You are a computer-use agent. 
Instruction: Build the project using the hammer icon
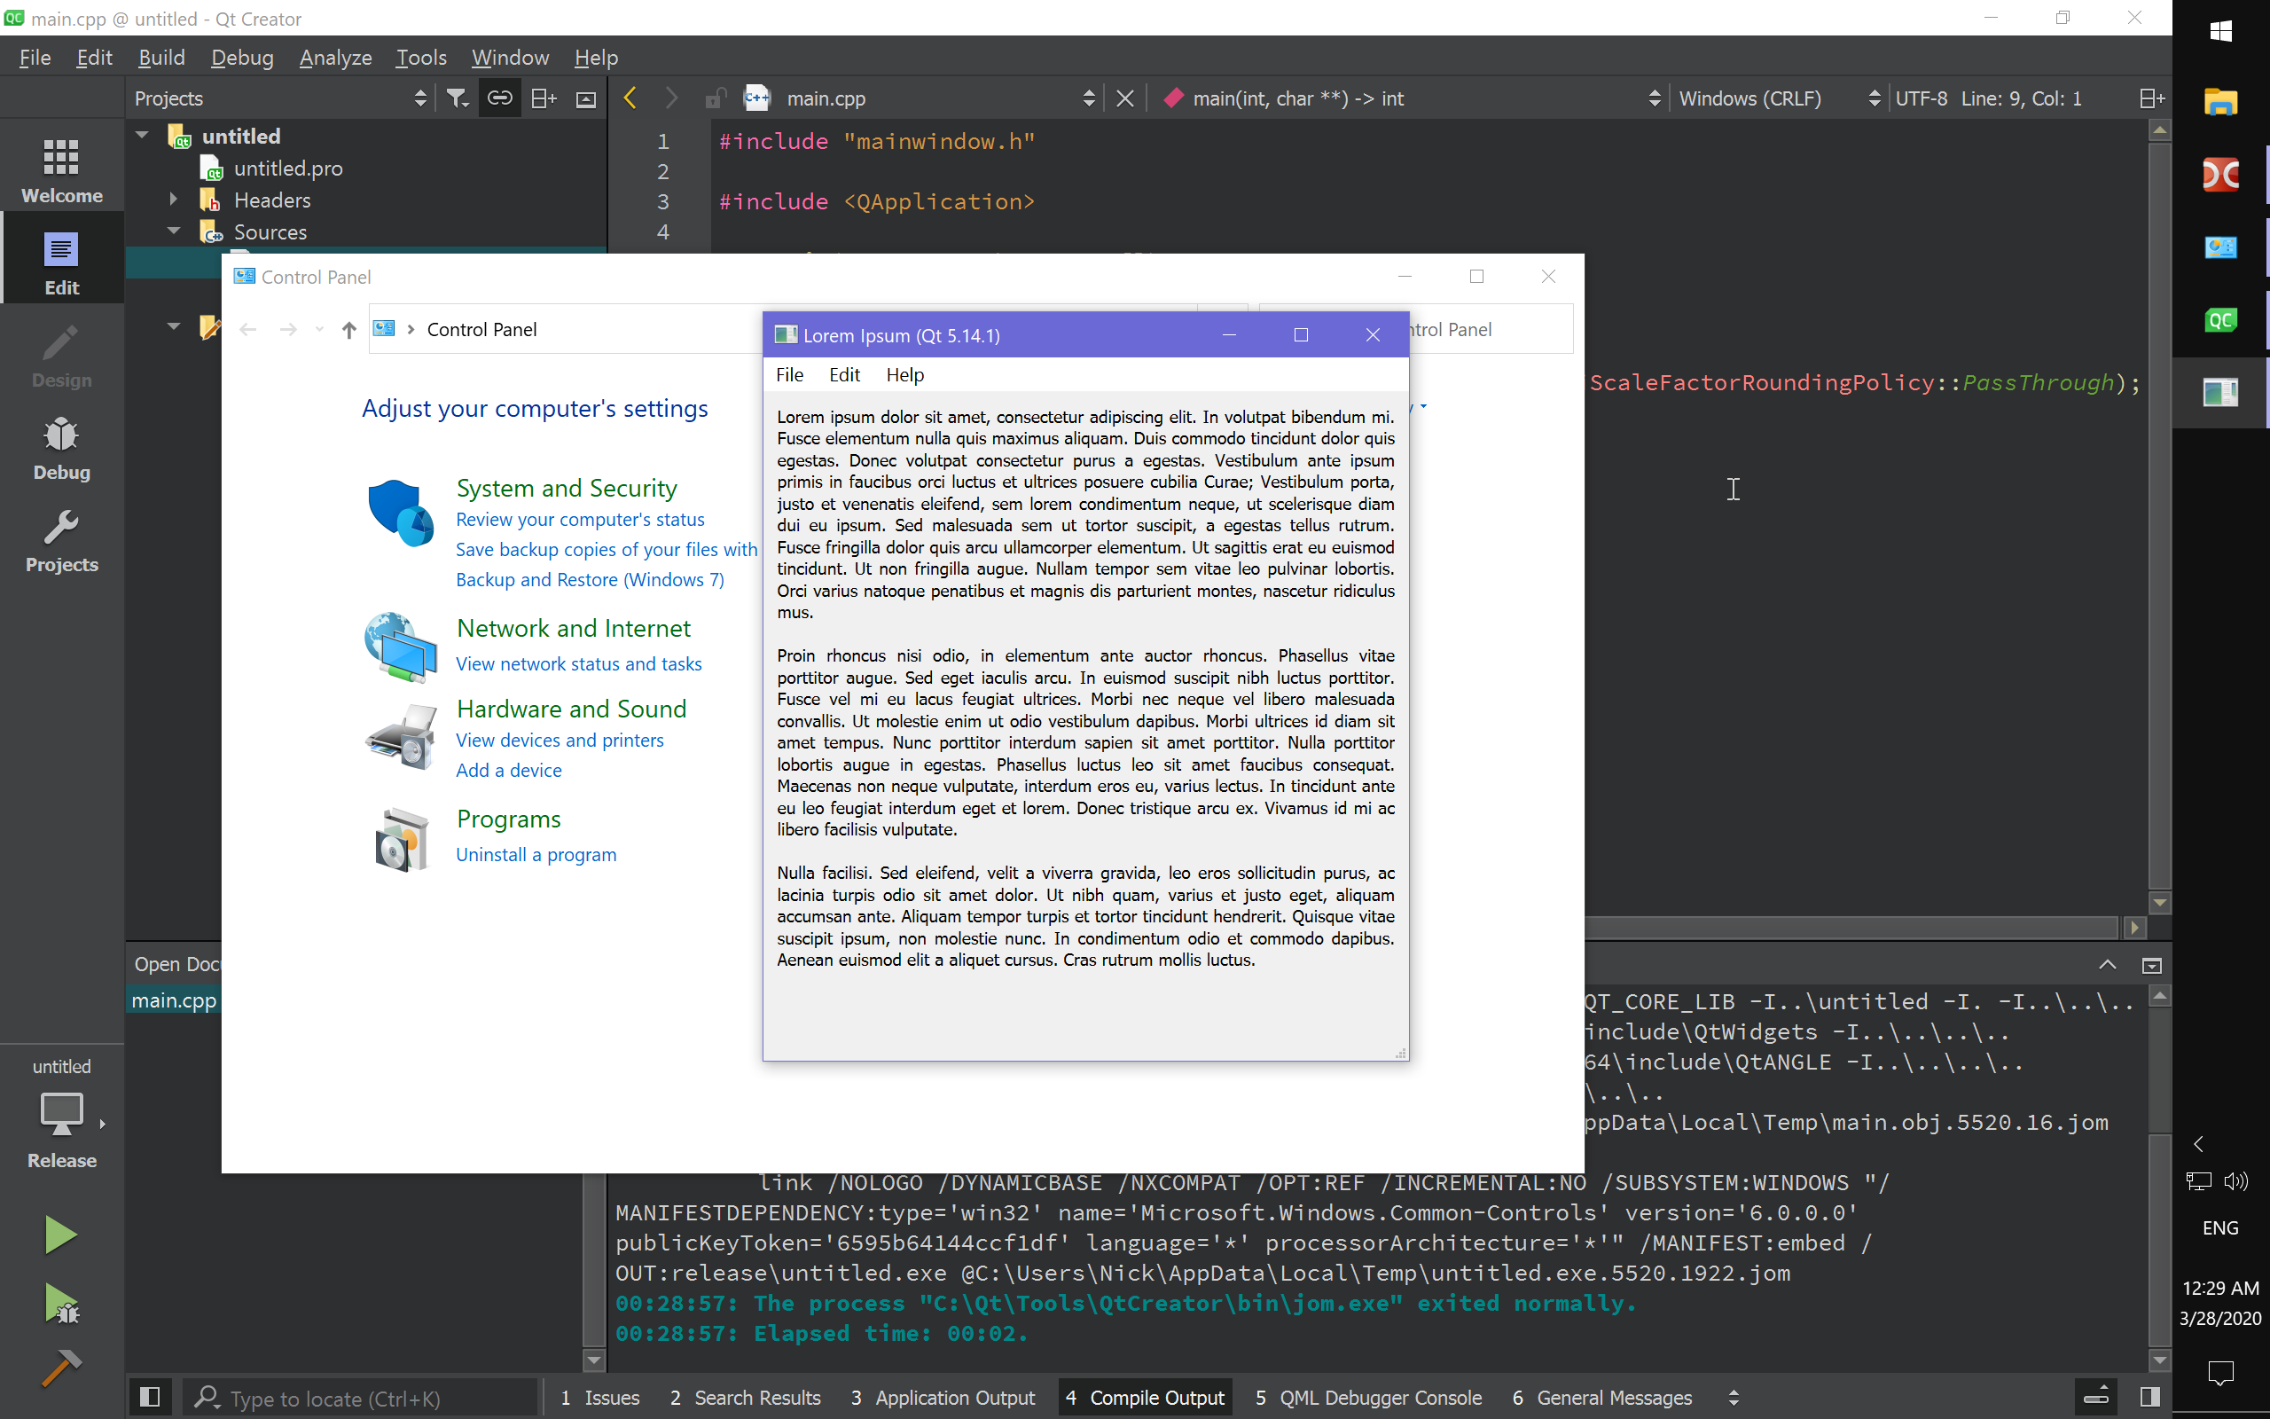(61, 1368)
